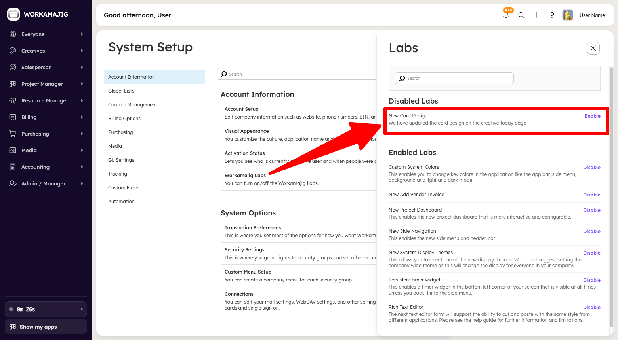Image resolution: width=618 pixels, height=340 pixels.
Task: Open Custom Menu Setup
Action: click(x=248, y=272)
